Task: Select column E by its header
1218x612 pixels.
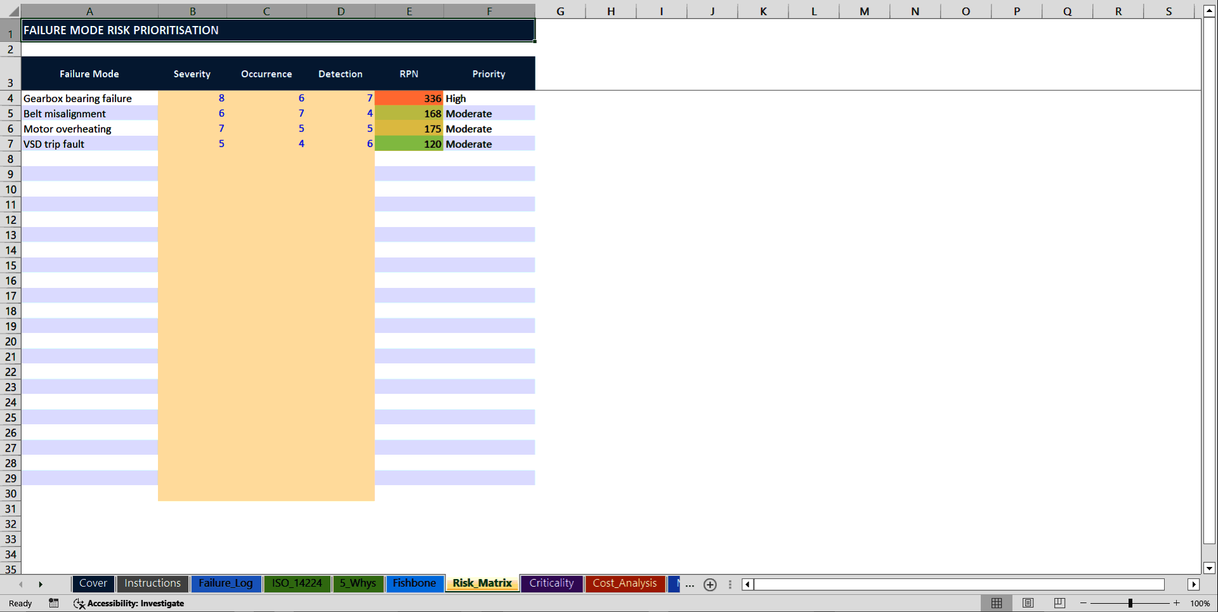Action: pyautogui.click(x=409, y=11)
